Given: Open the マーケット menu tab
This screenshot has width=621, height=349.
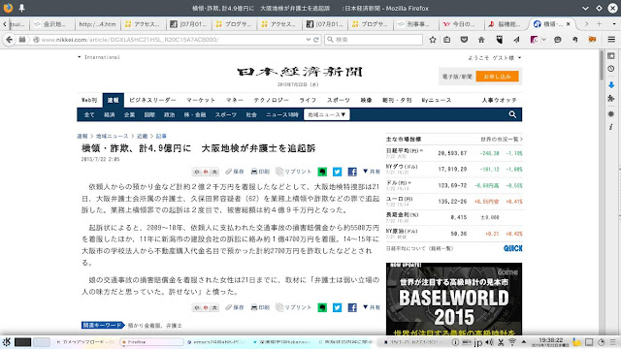Looking at the screenshot, I should pyautogui.click(x=201, y=100).
